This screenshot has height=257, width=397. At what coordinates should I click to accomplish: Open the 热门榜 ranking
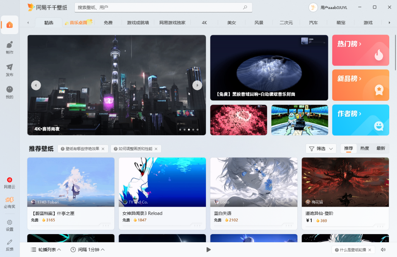[x=361, y=50]
